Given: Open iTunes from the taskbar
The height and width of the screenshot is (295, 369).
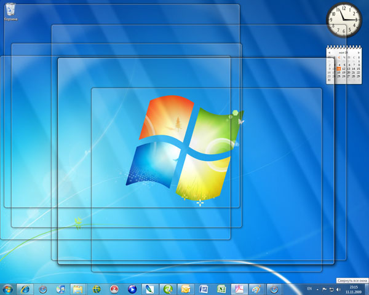Looking at the screenshot, I should coord(61,289).
